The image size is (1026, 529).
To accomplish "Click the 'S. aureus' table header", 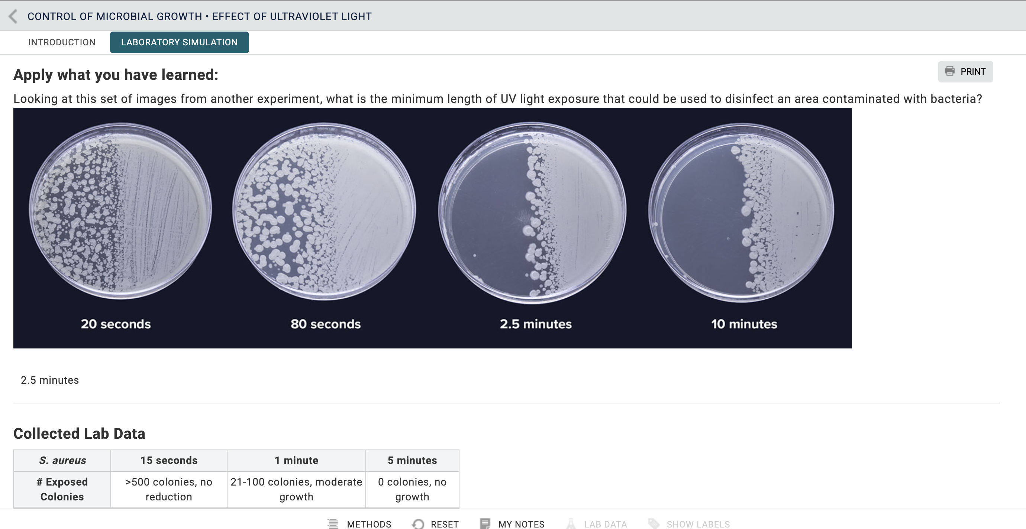I will 62,460.
